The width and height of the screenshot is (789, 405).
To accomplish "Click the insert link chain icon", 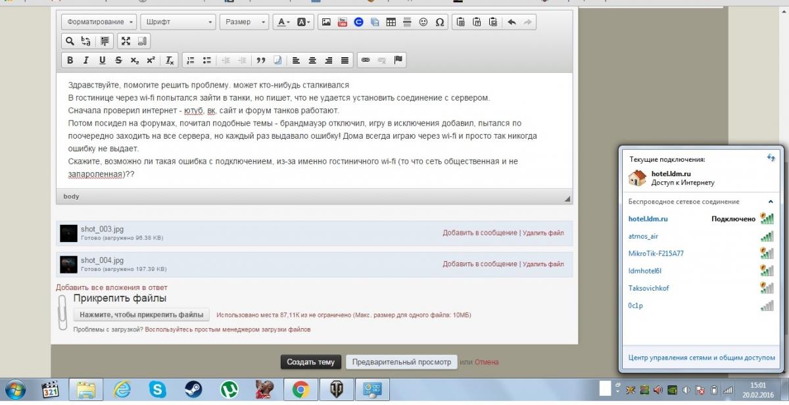I will pyautogui.click(x=366, y=60).
